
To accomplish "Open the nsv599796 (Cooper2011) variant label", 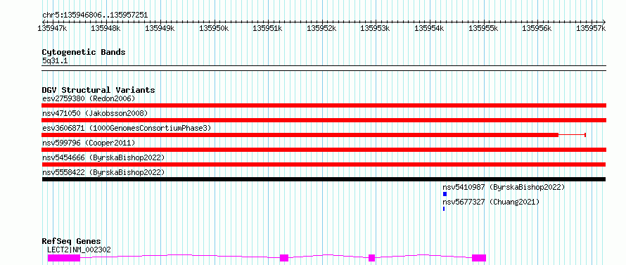I will click(x=89, y=143).
